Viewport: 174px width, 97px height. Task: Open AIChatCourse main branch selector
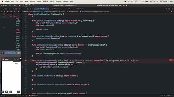[x=29, y=5]
